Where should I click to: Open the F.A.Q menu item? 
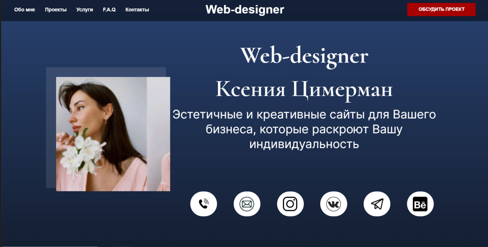[x=109, y=10]
